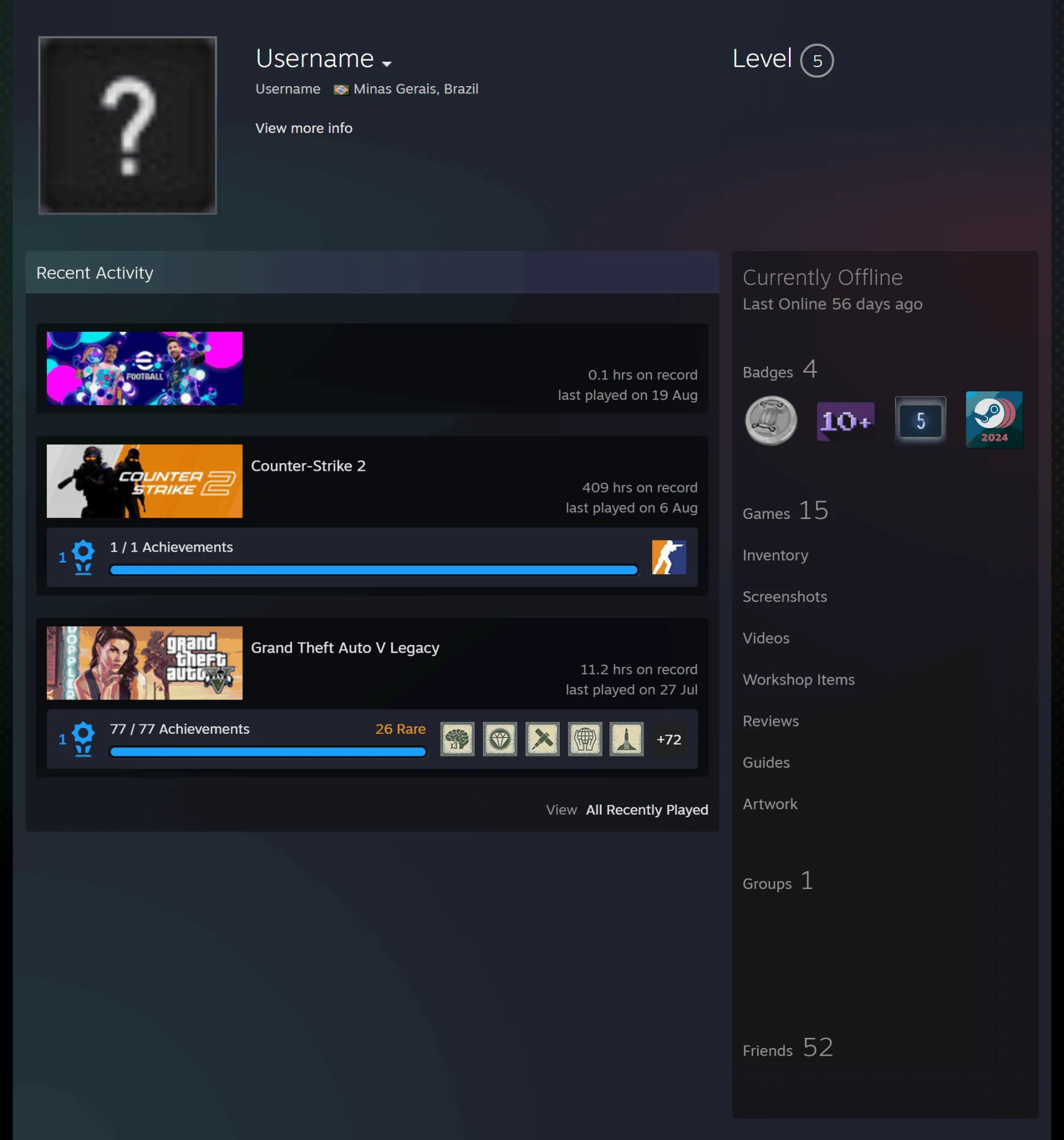
Task: Open the eFootball game banner thumbnail
Action: point(144,368)
